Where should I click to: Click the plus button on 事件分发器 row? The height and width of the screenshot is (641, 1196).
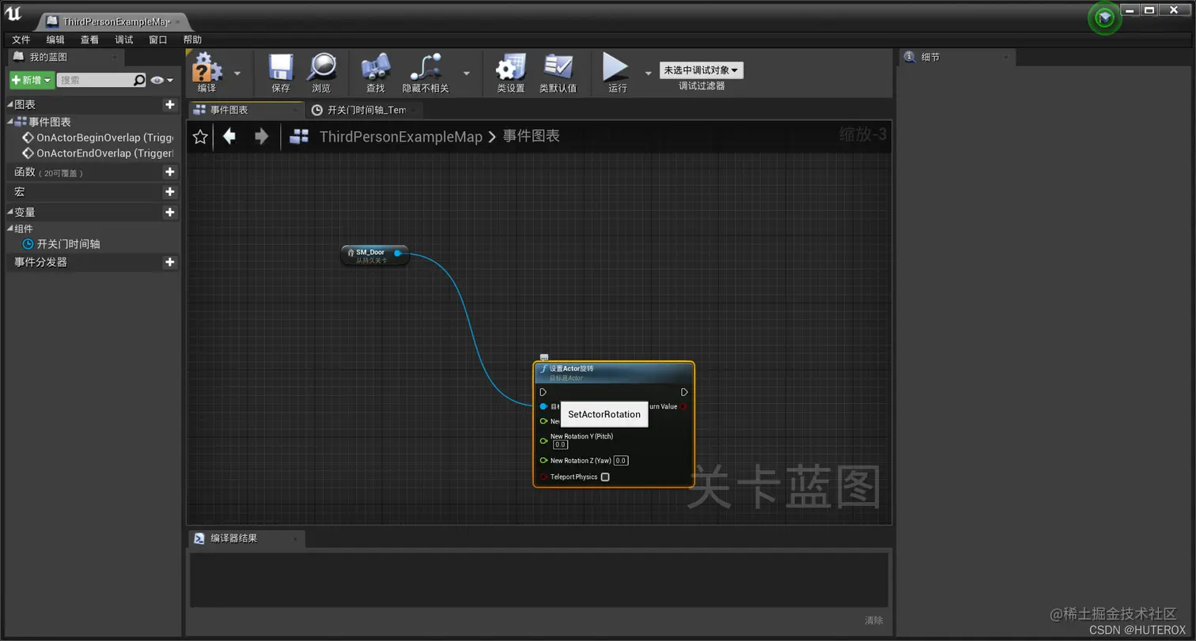[169, 262]
